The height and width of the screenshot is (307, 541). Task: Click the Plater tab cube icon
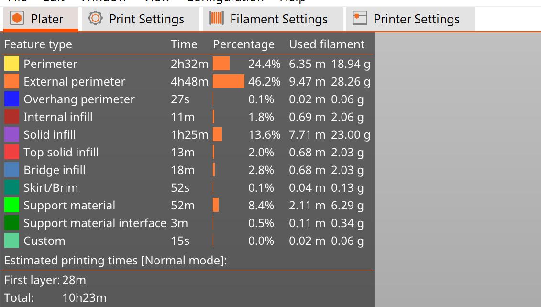(x=17, y=19)
